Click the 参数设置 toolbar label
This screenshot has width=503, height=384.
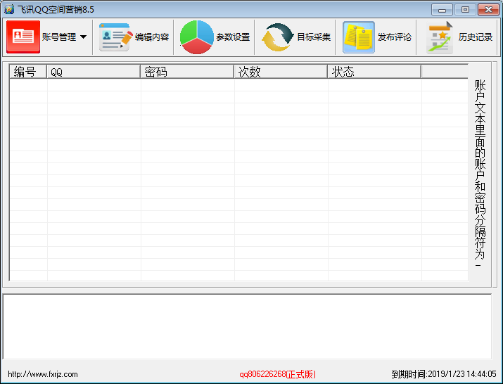point(233,37)
